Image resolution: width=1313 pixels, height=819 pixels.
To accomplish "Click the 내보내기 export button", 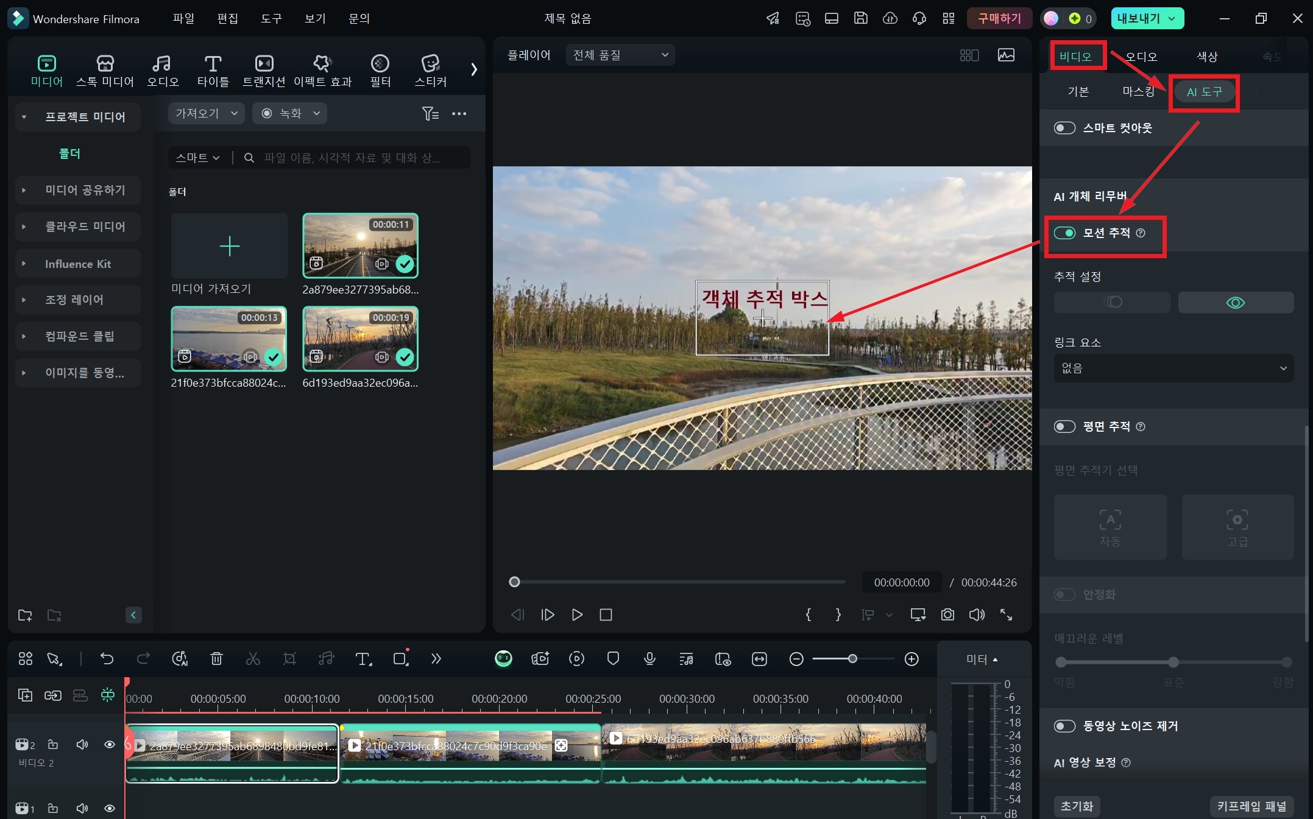I will pyautogui.click(x=1147, y=18).
